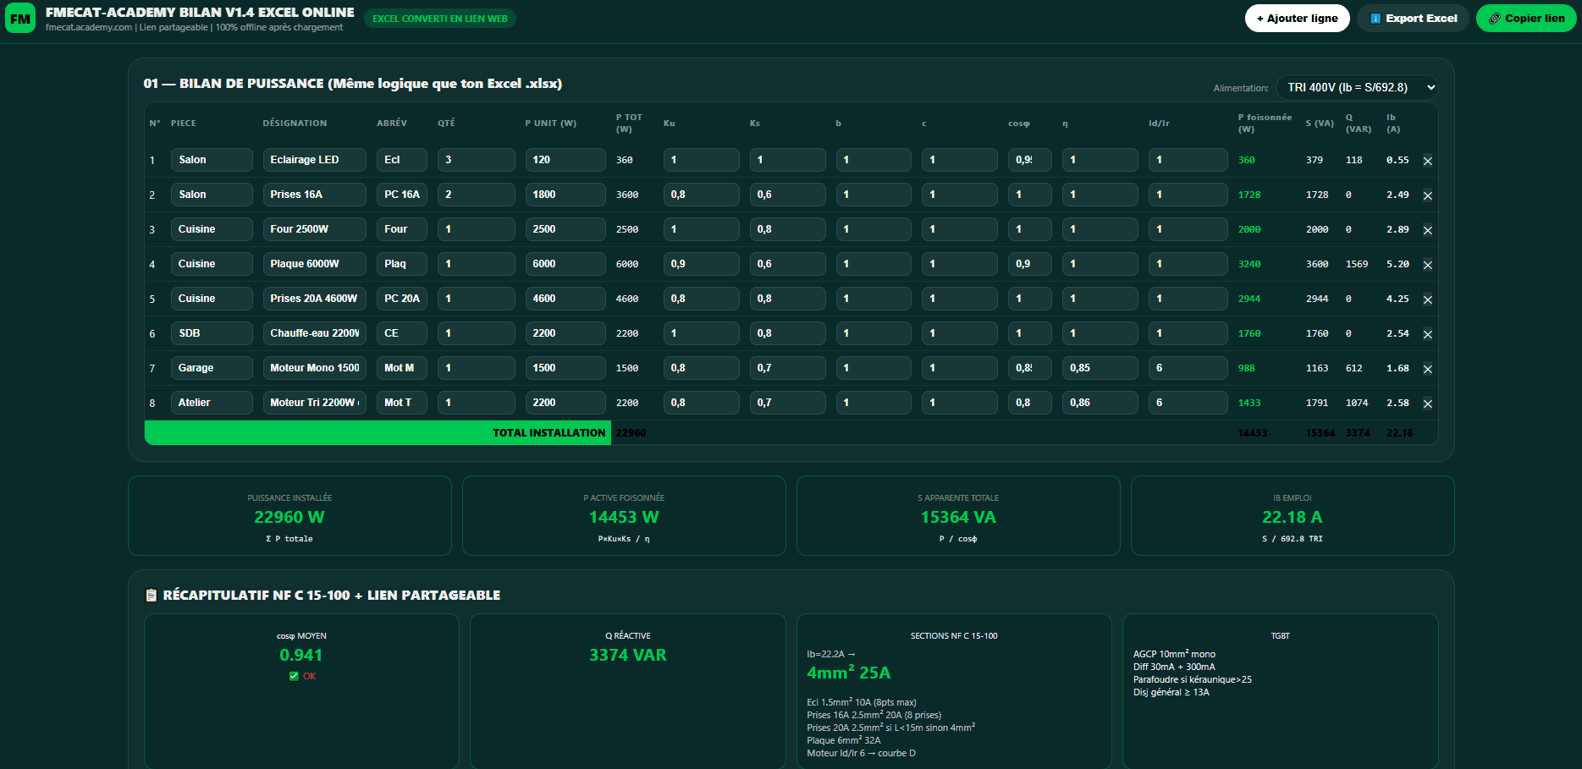
Task: Edit efficiency field showing 0,85
Action: tap(1100, 368)
